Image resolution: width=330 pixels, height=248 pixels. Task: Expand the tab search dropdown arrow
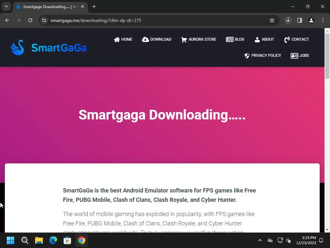(x=6, y=6)
